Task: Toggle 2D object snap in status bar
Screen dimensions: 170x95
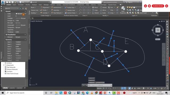Action: (125, 88)
